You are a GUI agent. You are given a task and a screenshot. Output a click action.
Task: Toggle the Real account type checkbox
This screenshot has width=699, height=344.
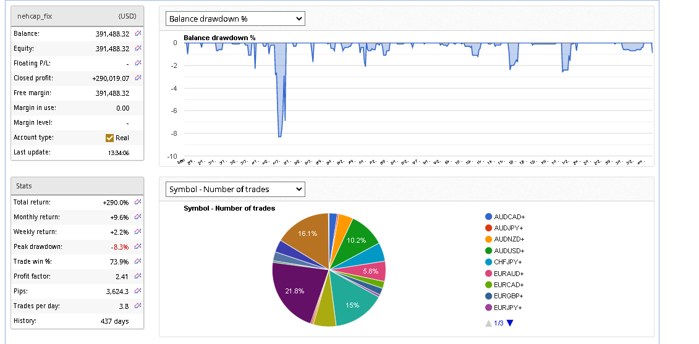pyautogui.click(x=110, y=138)
